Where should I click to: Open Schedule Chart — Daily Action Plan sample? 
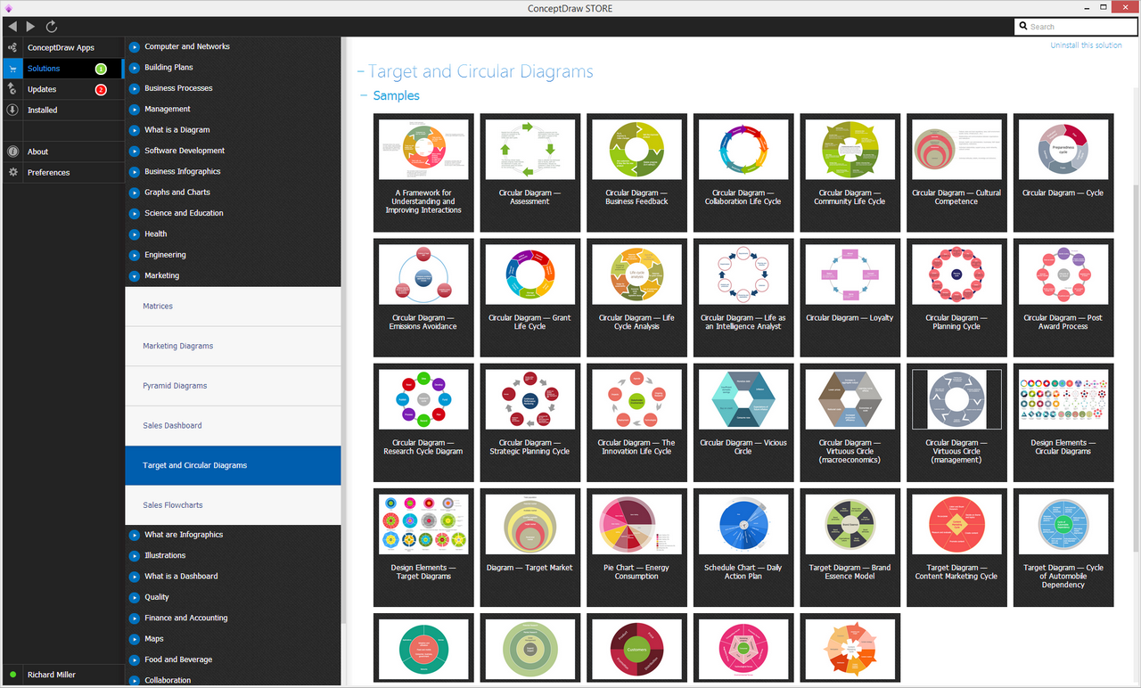743,547
